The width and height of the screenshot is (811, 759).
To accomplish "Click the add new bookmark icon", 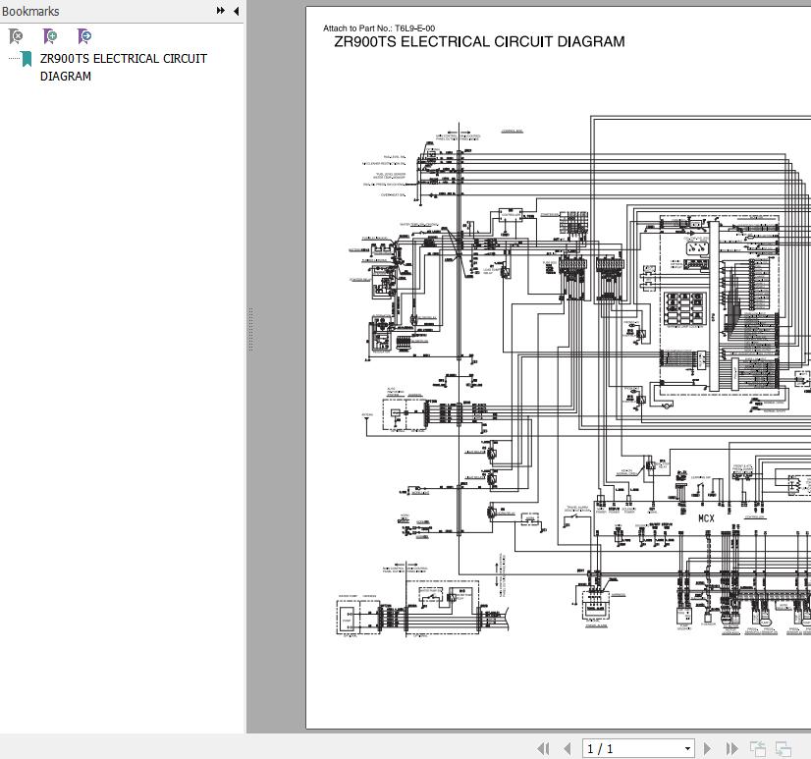I will [50, 36].
